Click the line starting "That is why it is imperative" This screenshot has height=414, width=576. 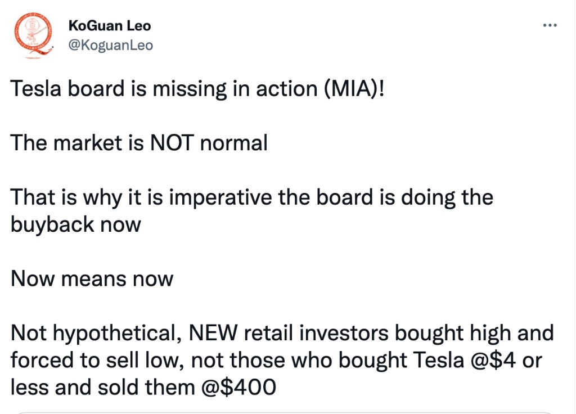coord(251,198)
